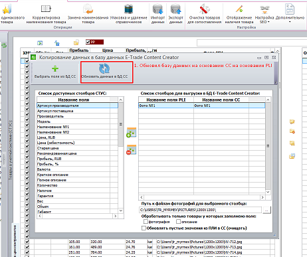Select Краткое описание in the columns list
This screenshot has width=307, height=257.
[x=77, y=175]
